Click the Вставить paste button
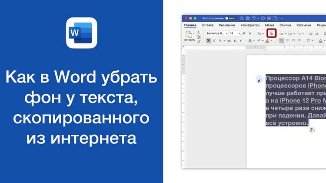This screenshot has width=326, height=183. (x=189, y=36)
